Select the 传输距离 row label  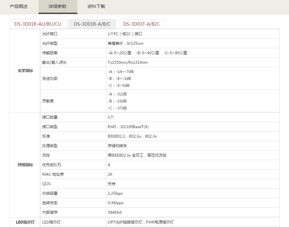50,53
